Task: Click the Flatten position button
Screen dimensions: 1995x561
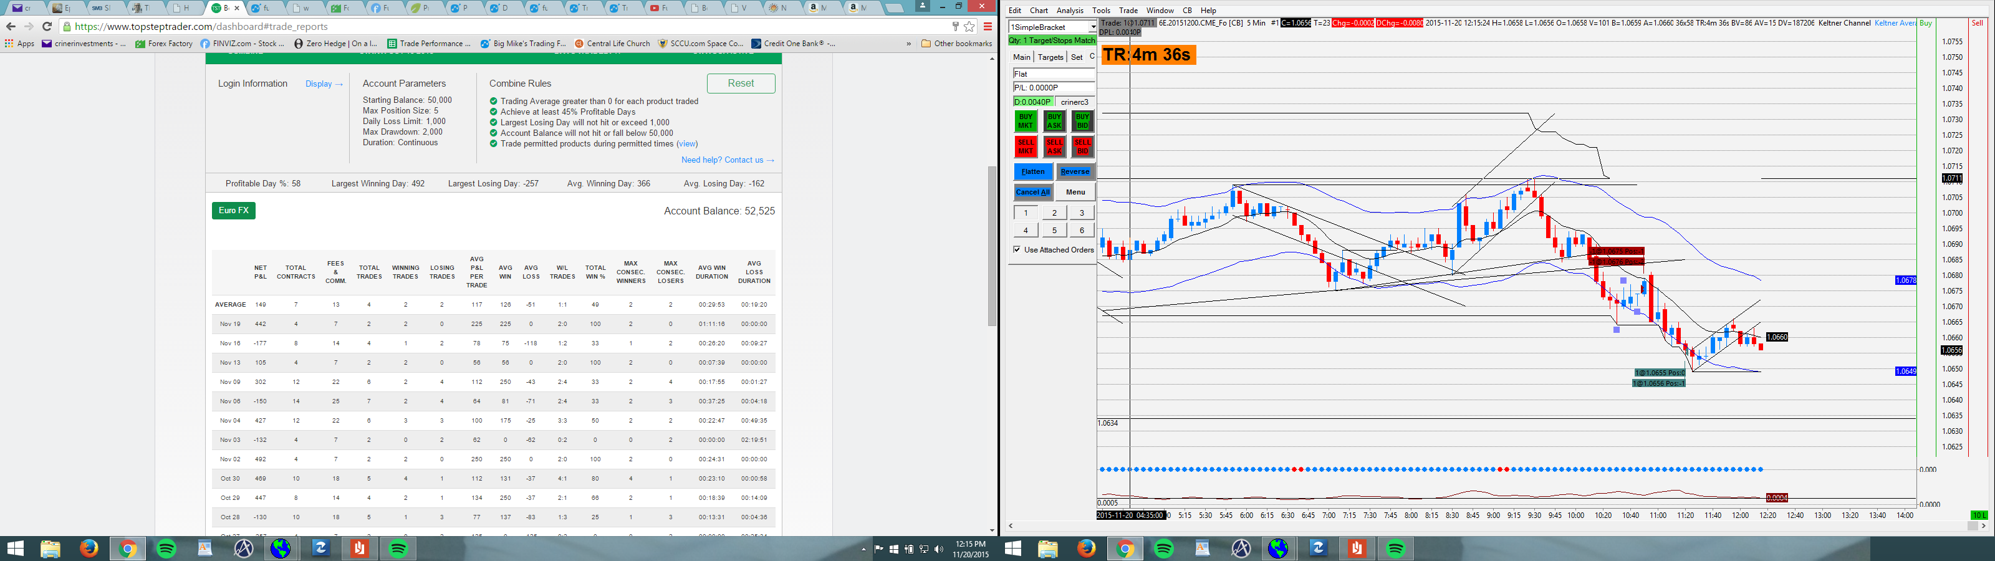Action: pos(1032,172)
